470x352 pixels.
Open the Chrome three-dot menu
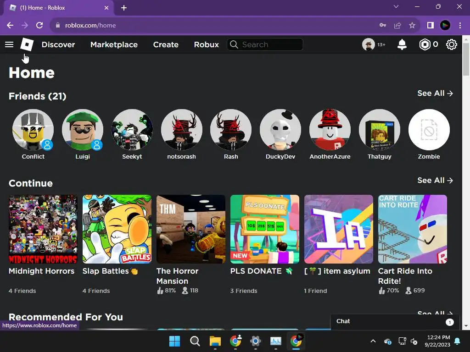pyautogui.click(x=460, y=26)
